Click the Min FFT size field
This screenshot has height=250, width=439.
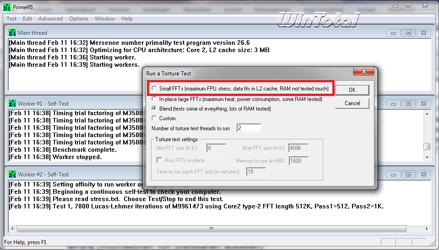coord(216,148)
